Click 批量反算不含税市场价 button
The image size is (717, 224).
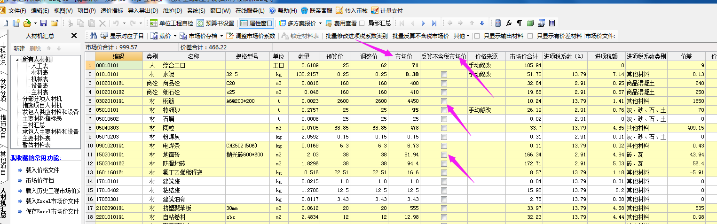coord(420,36)
